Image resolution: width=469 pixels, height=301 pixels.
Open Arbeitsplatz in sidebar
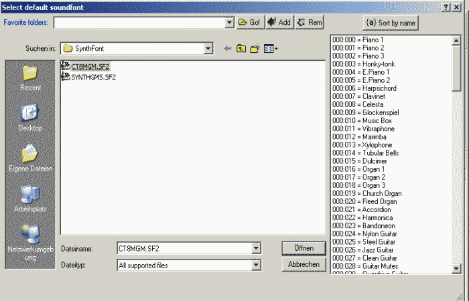[x=31, y=199]
